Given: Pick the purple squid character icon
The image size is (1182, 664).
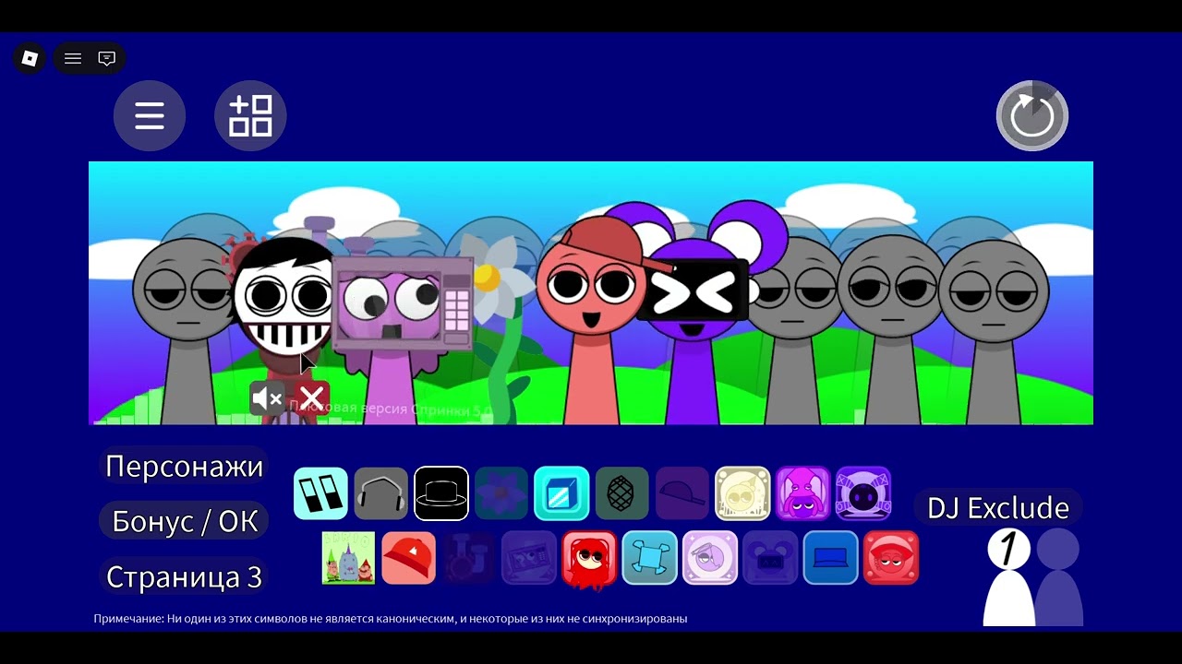Looking at the screenshot, I should (x=802, y=493).
